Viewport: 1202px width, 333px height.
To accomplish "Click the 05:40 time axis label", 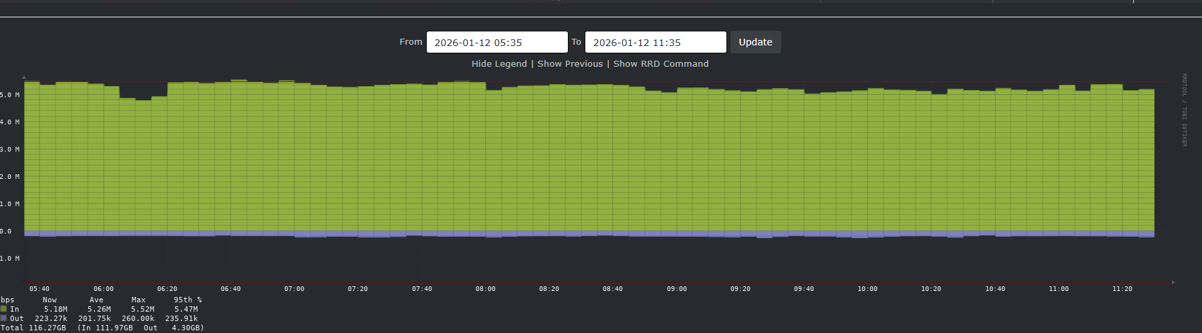I will 39,289.
